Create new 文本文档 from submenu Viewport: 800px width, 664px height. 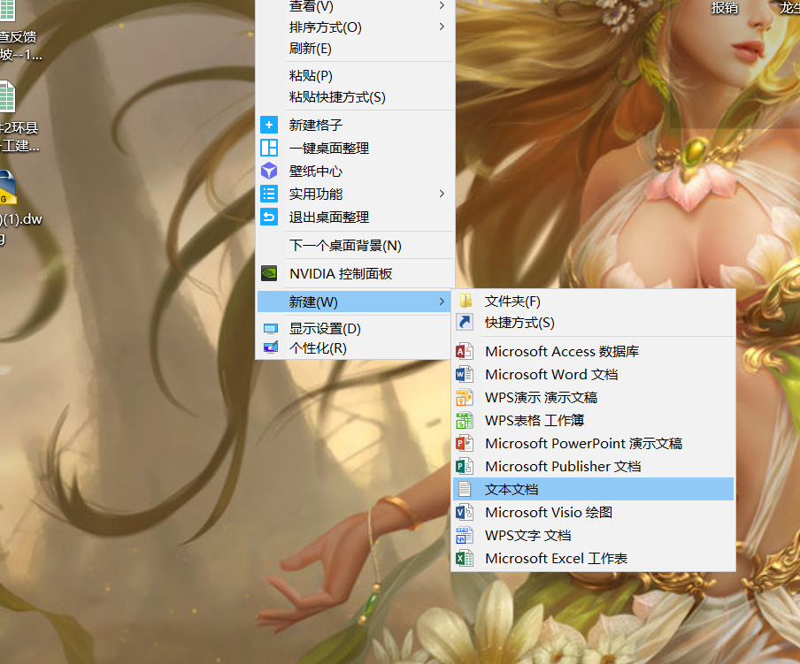point(594,489)
